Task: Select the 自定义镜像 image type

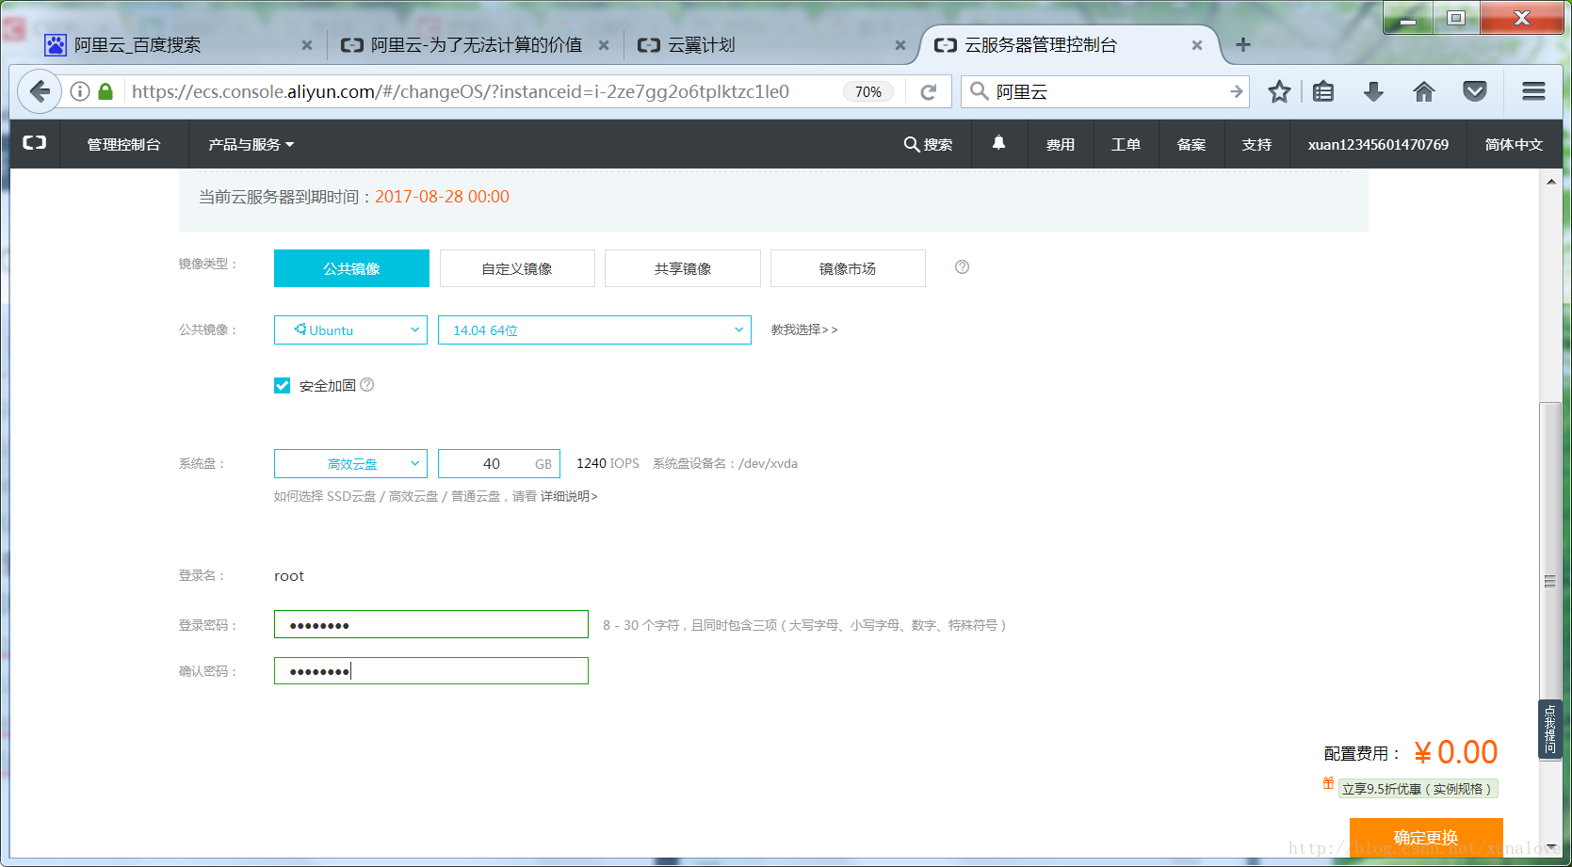Action: [517, 268]
